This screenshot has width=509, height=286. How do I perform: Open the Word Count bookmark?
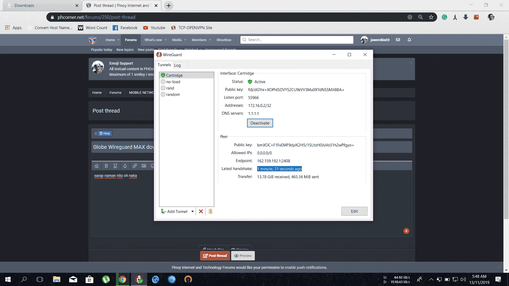coord(93,28)
